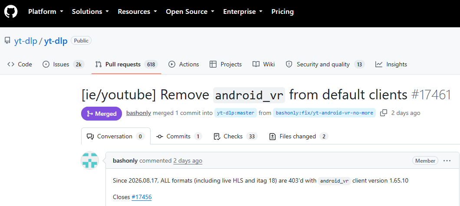Click the bashonly avatar image
460x206 pixels.
[90, 160]
